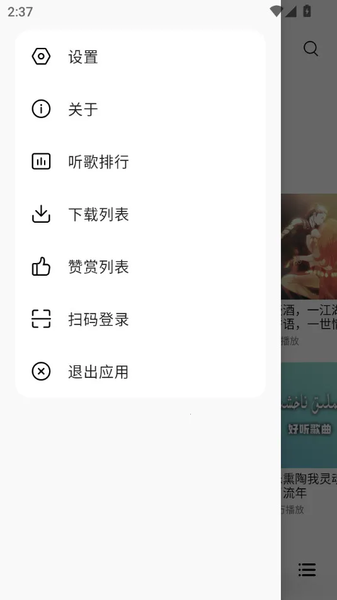337x600 pixels.
Task: Tap the thumbs-up icon
Action: coord(41,266)
